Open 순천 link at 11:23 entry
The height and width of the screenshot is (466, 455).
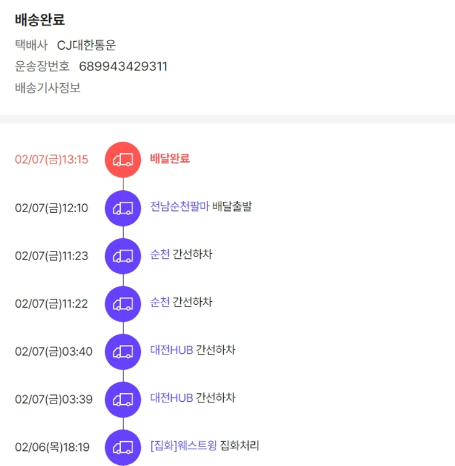click(x=160, y=255)
